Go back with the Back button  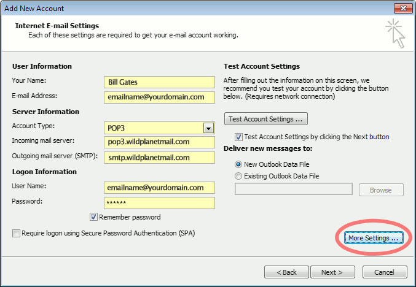pos(286,272)
